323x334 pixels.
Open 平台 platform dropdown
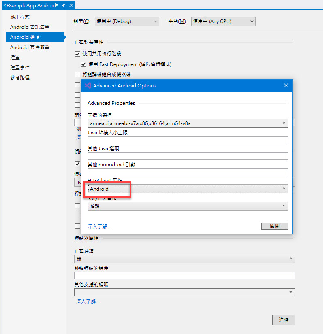coord(223,21)
